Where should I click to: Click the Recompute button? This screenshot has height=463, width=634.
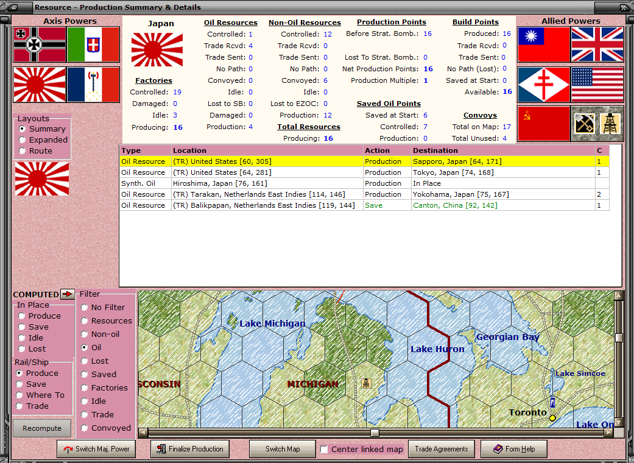(42, 428)
